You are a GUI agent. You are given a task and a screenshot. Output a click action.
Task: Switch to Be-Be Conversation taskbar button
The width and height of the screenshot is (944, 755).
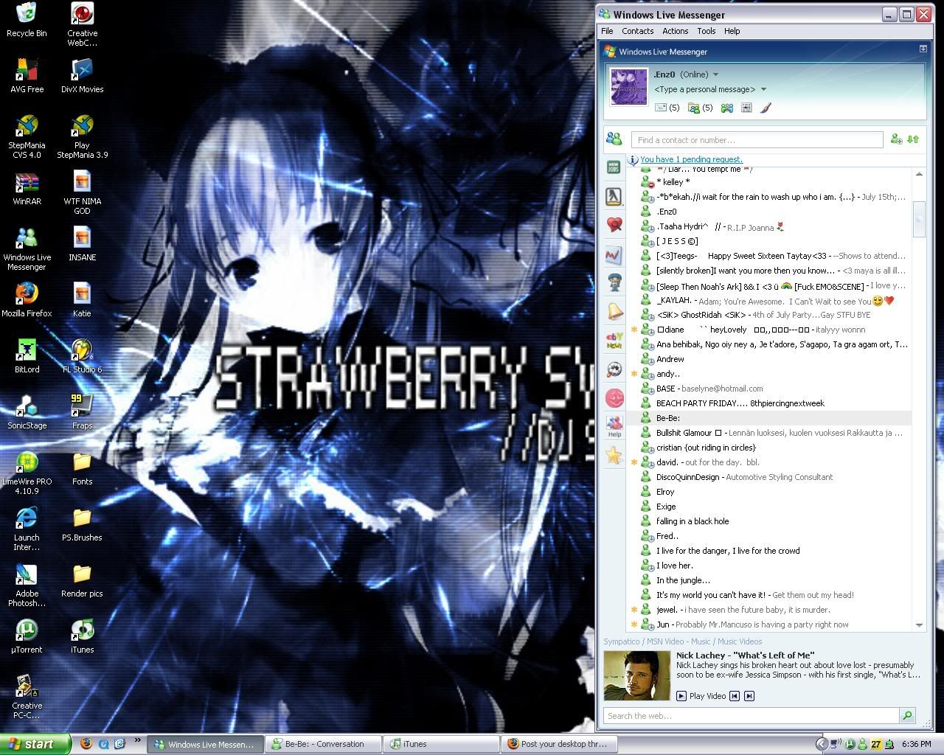(324, 744)
